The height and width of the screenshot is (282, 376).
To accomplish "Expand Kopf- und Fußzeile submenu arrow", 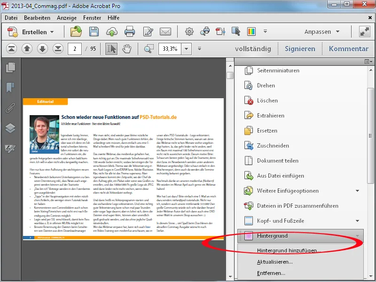I will 357,221.
